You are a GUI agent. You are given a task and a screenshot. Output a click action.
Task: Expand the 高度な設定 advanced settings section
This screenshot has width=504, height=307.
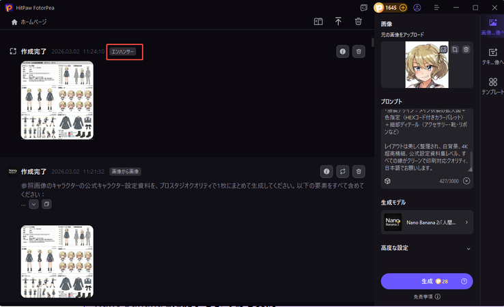coord(427,248)
